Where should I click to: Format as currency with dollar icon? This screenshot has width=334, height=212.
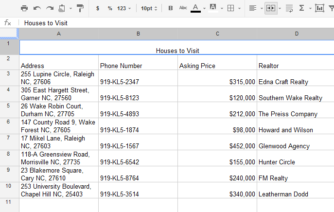click(98, 8)
